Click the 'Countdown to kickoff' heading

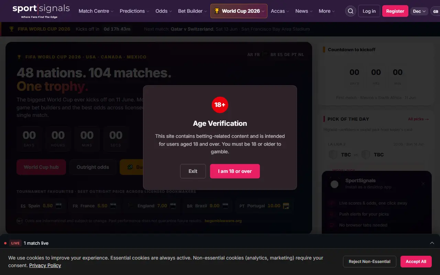[352, 49]
